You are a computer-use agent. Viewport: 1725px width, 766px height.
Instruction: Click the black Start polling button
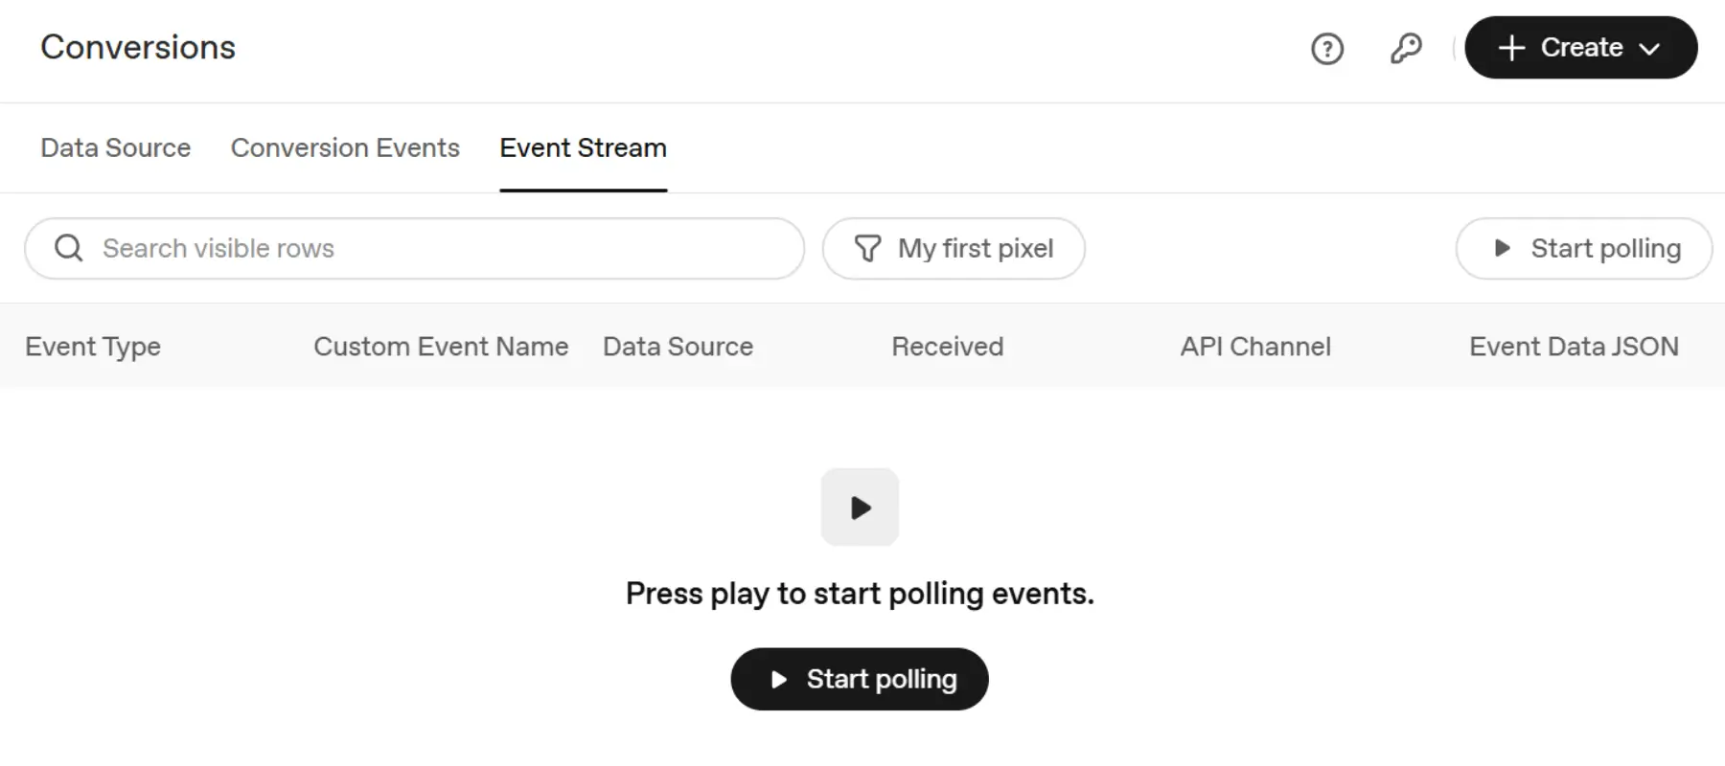click(860, 679)
